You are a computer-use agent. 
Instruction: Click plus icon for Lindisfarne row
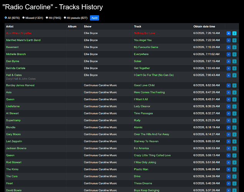tap(229, 106)
